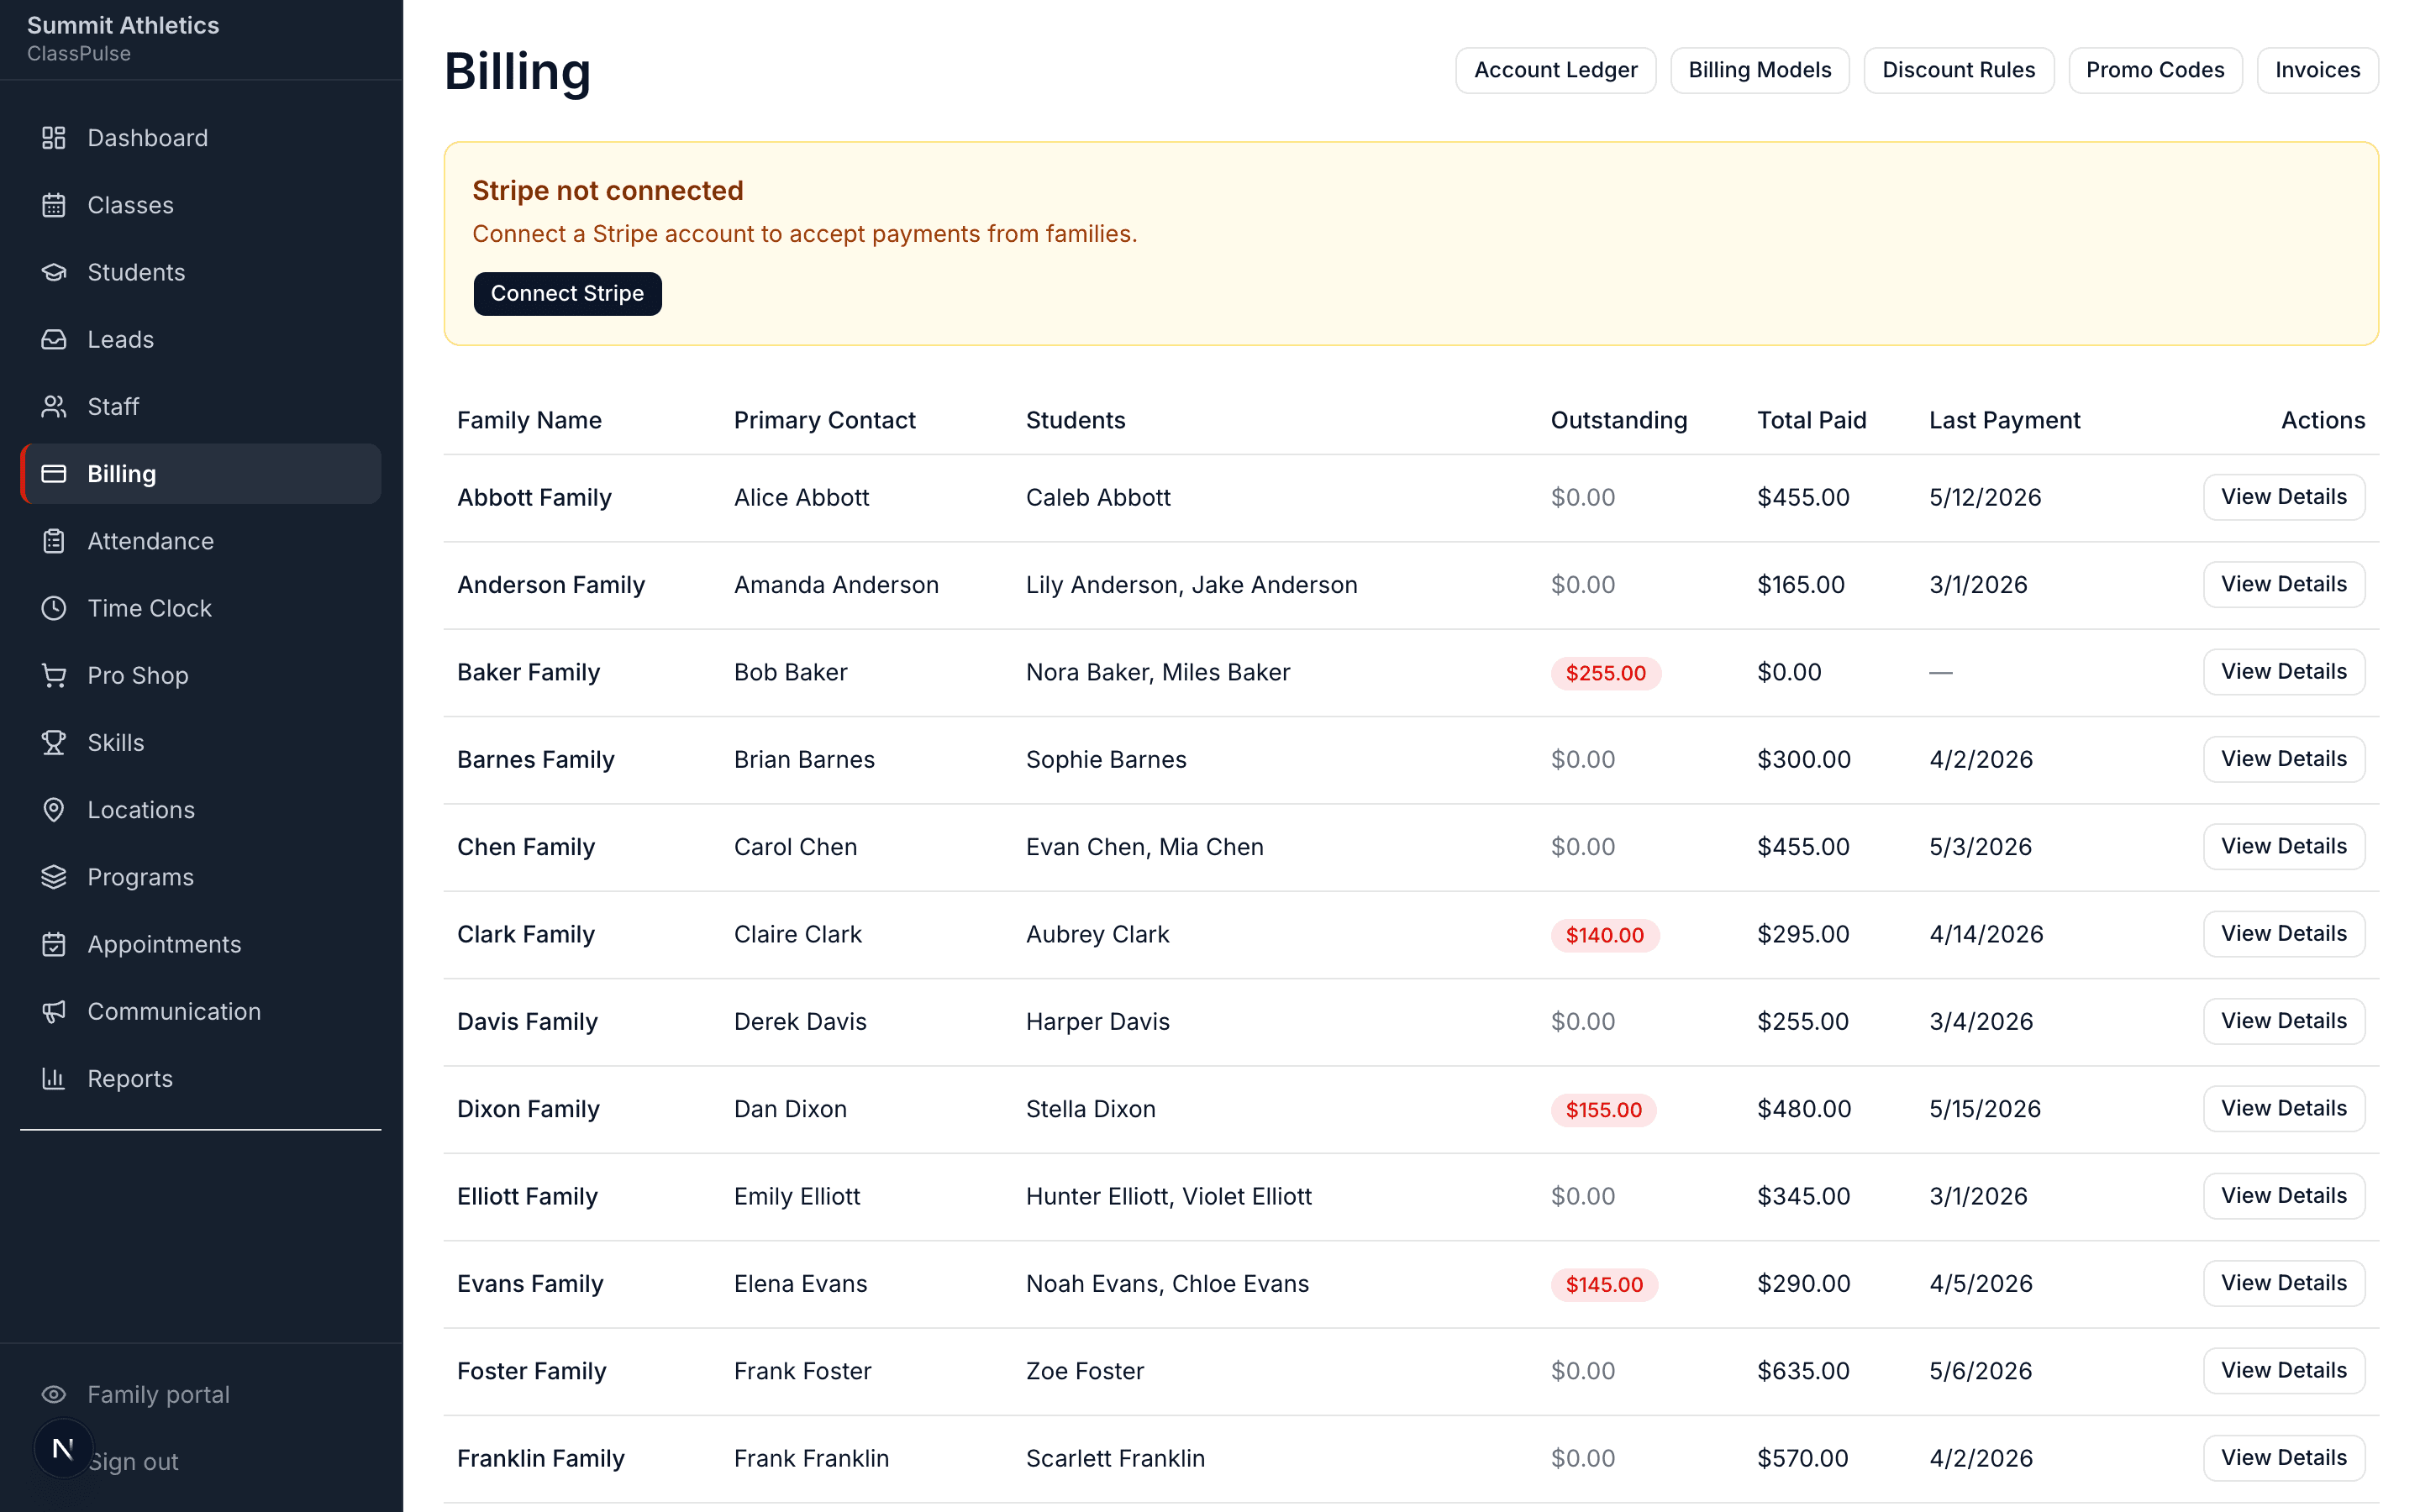
Task: Open Promo Codes
Action: pos(2155,70)
